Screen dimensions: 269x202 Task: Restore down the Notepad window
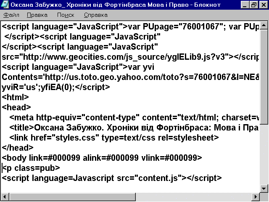pos(253,5)
